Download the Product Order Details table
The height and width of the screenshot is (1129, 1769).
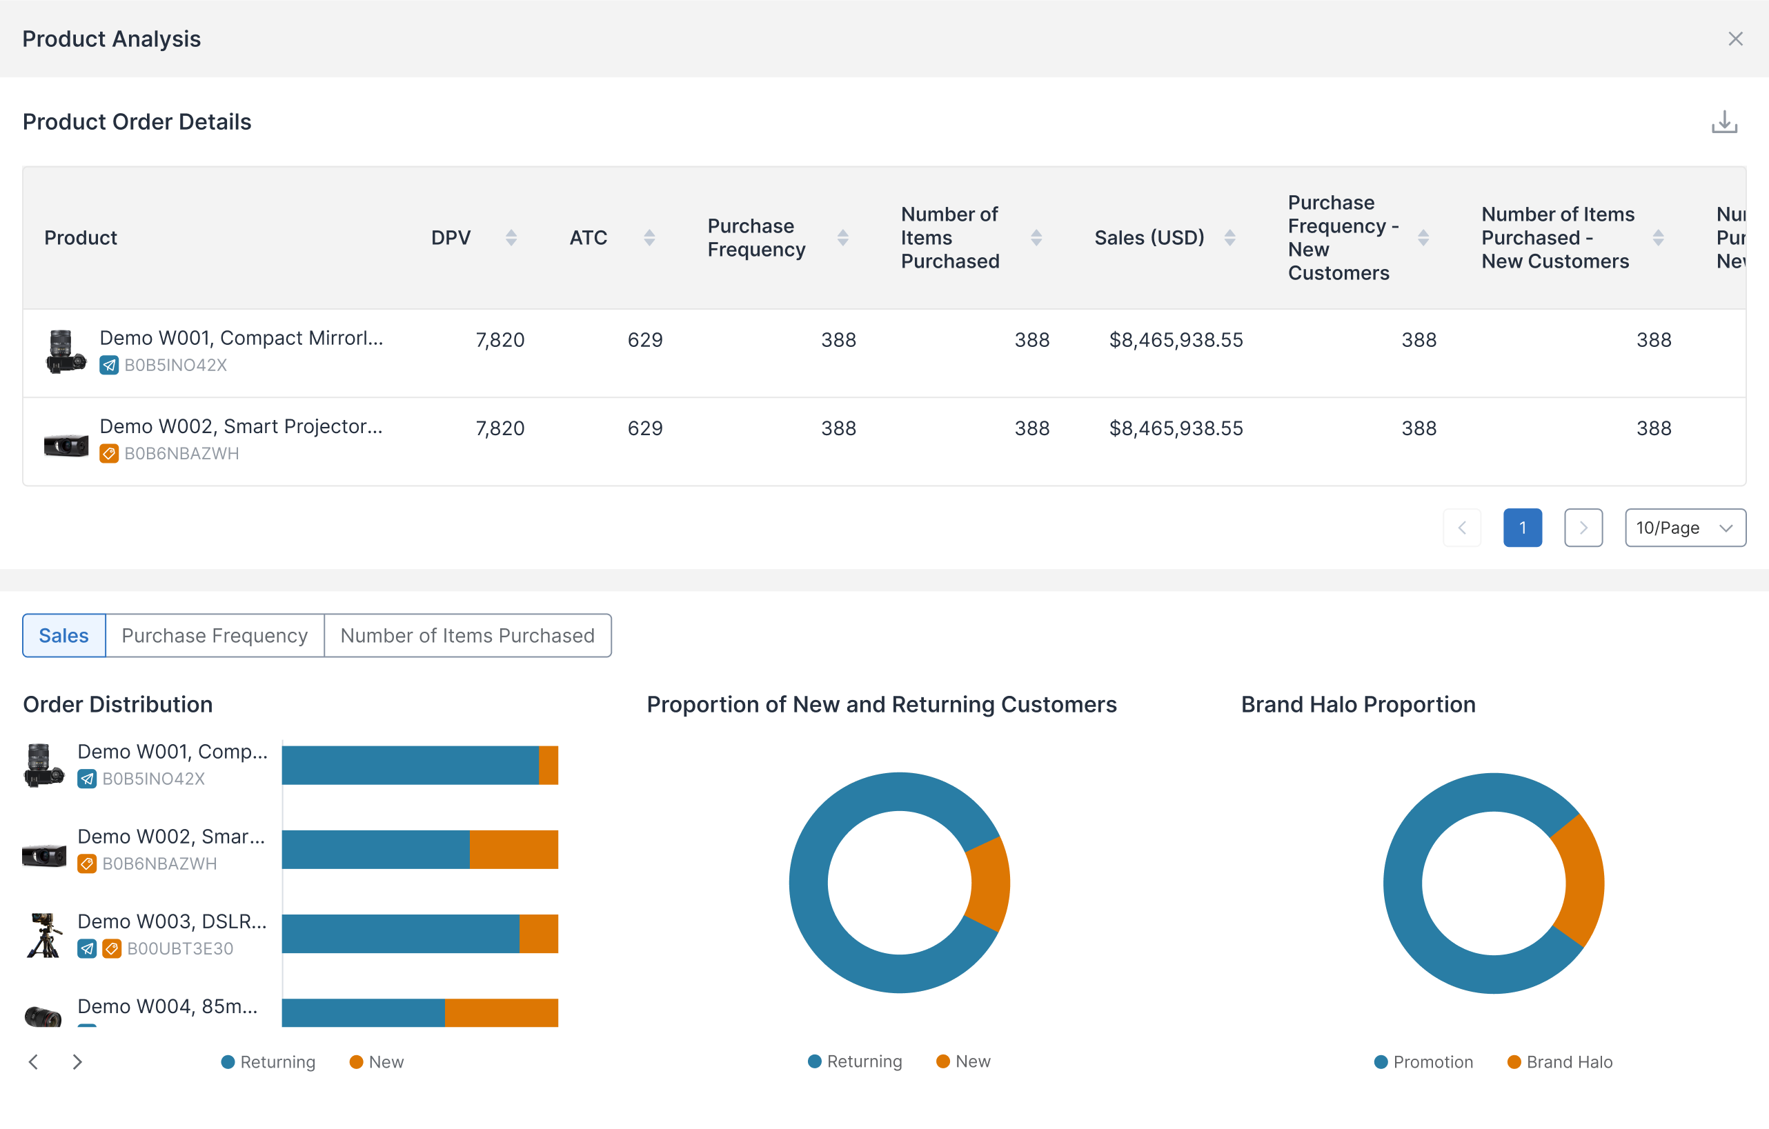pos(1724,122)
